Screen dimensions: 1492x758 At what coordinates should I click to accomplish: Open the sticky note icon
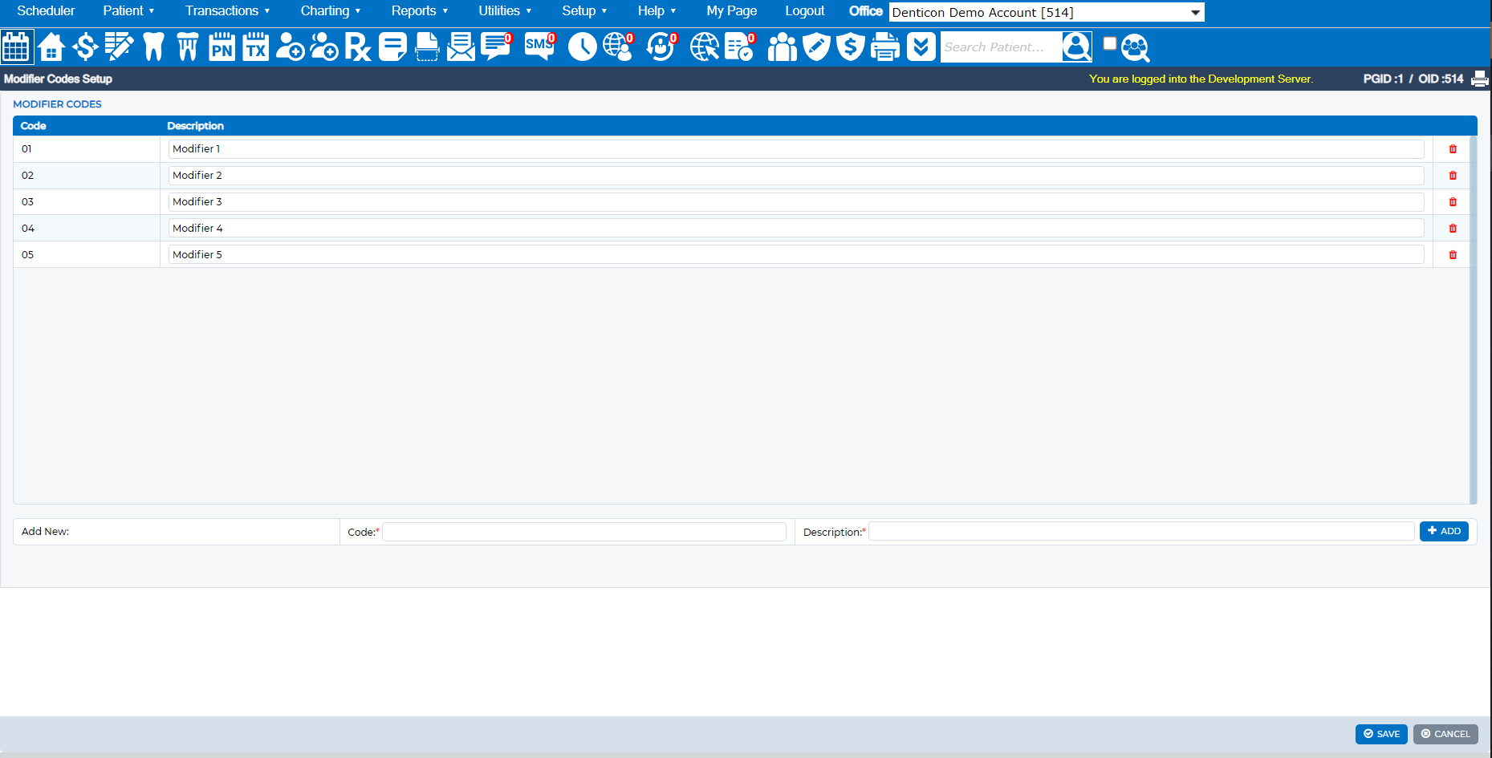tap(392, 47)
